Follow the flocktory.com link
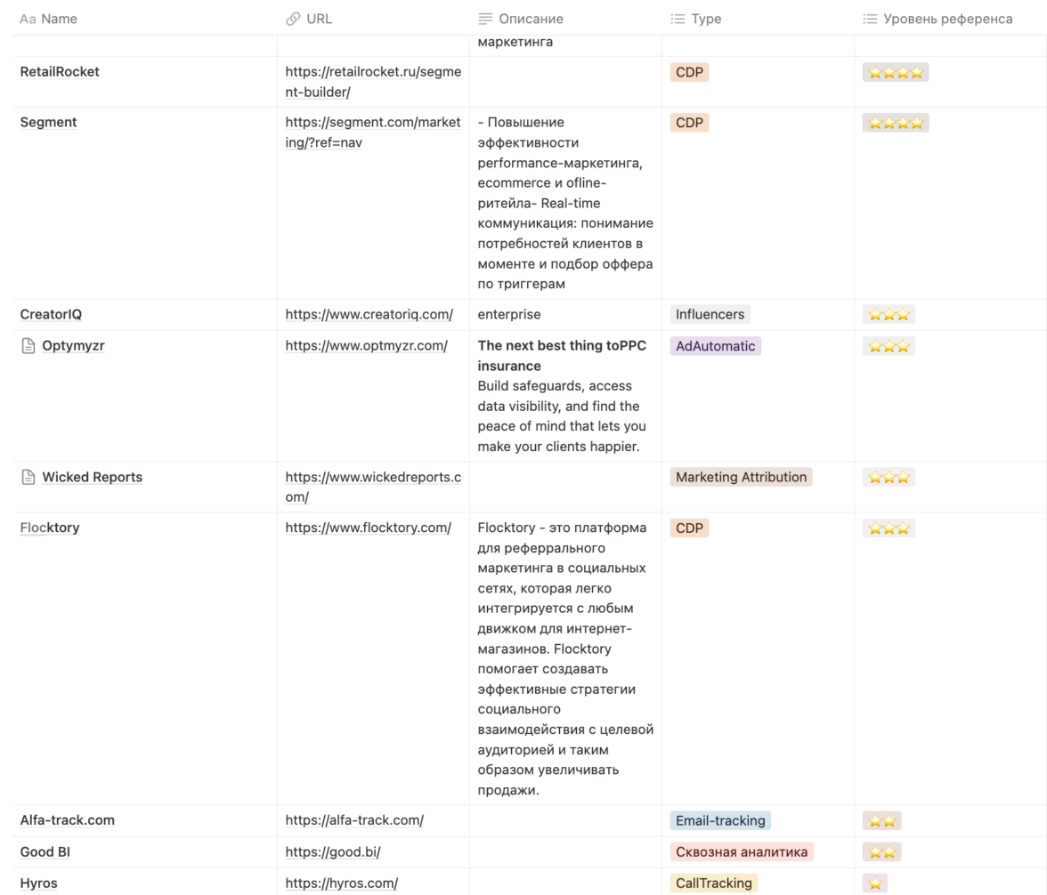Image resolution: width=1047 pixels, height=895 pixels. (x=368, y=528)
